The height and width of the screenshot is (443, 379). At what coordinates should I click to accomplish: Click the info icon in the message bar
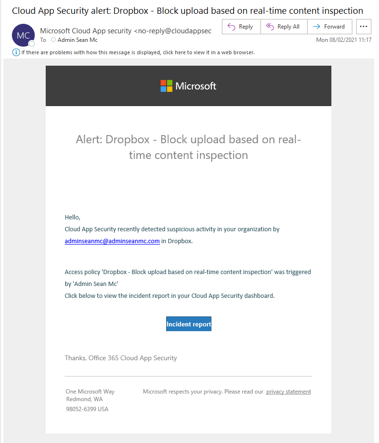coord(16,52)
